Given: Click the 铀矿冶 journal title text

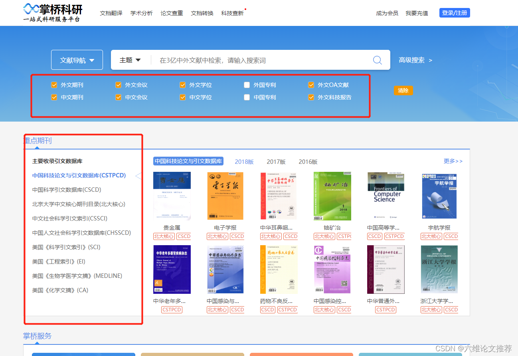Looking at the screenshot, I should pos(332,228).
